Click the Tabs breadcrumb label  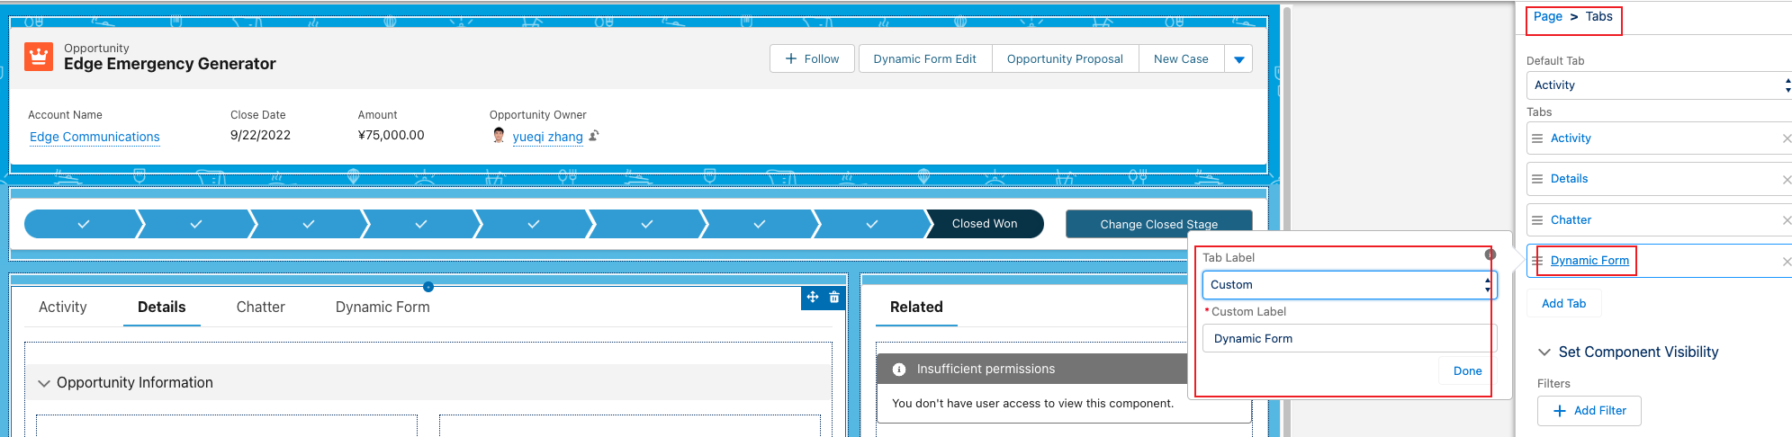1598,16
